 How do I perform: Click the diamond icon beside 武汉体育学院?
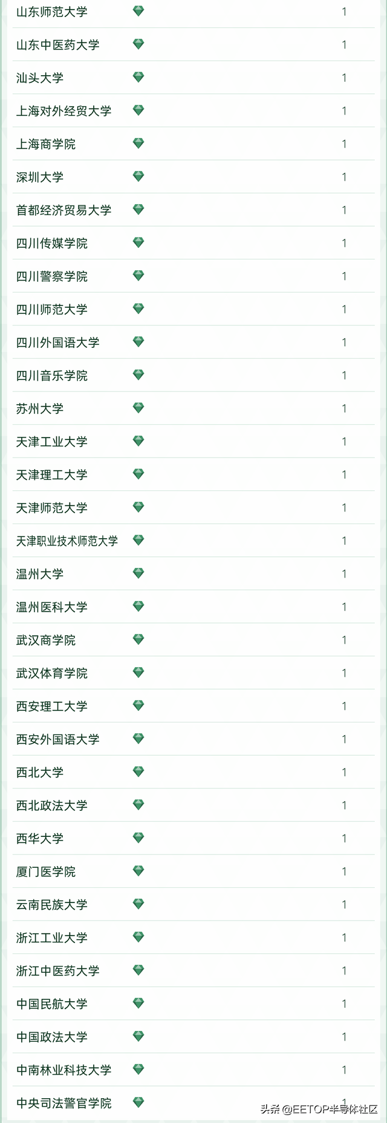click(138, 672)
